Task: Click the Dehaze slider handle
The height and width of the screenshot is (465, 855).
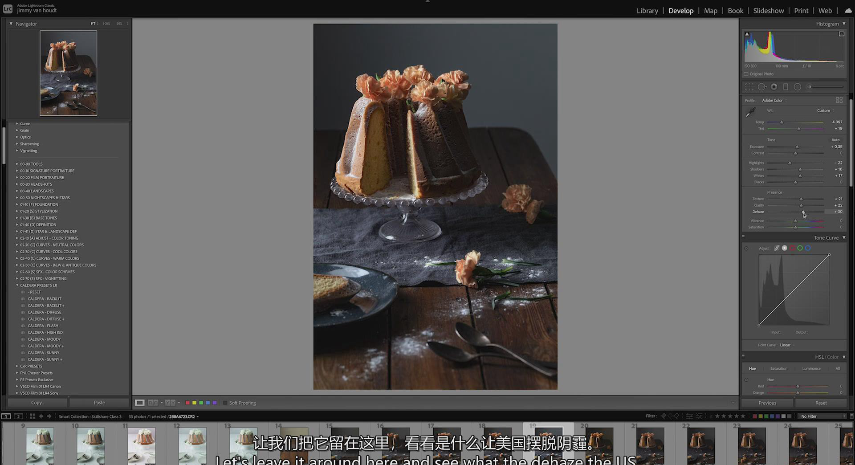Action: 803,212
